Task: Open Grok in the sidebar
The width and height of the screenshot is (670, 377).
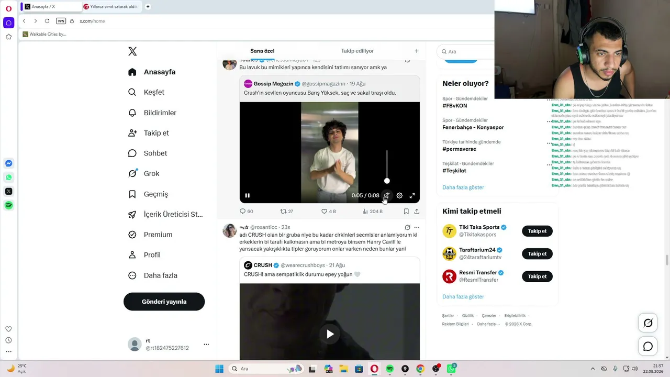Action: pos(144,174)
